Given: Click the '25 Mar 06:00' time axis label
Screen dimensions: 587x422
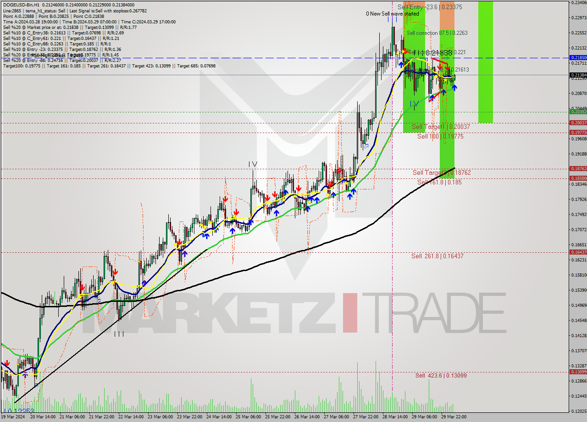Looking at the screenshot, I should [x=249, y=417].
